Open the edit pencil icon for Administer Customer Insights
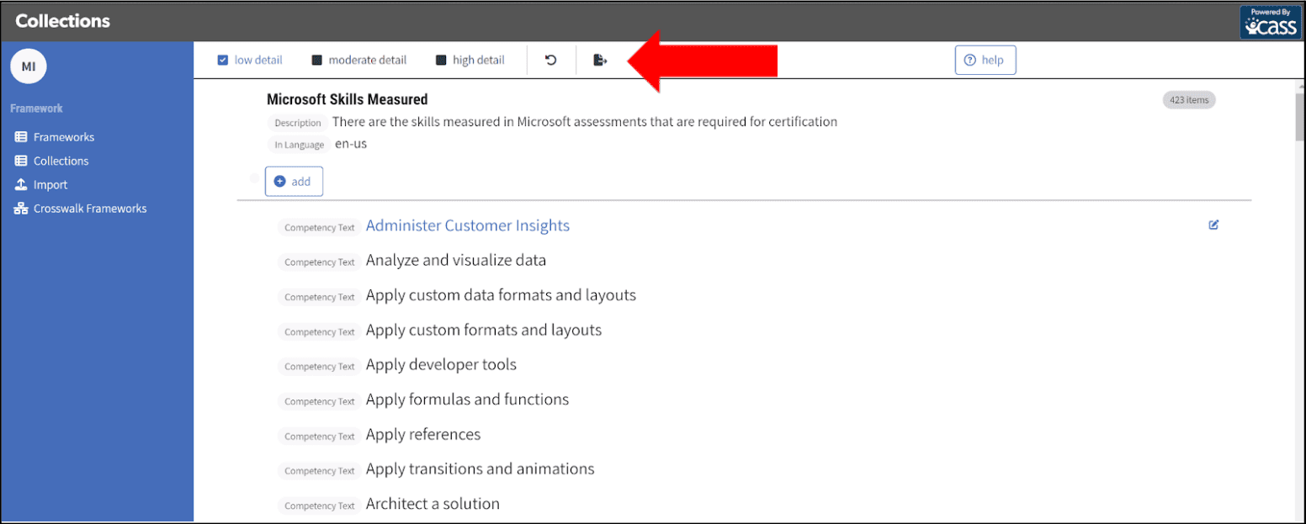The height and width of the screenshot is (524, 1306). pyautogui.click(x=1213, y=225)
